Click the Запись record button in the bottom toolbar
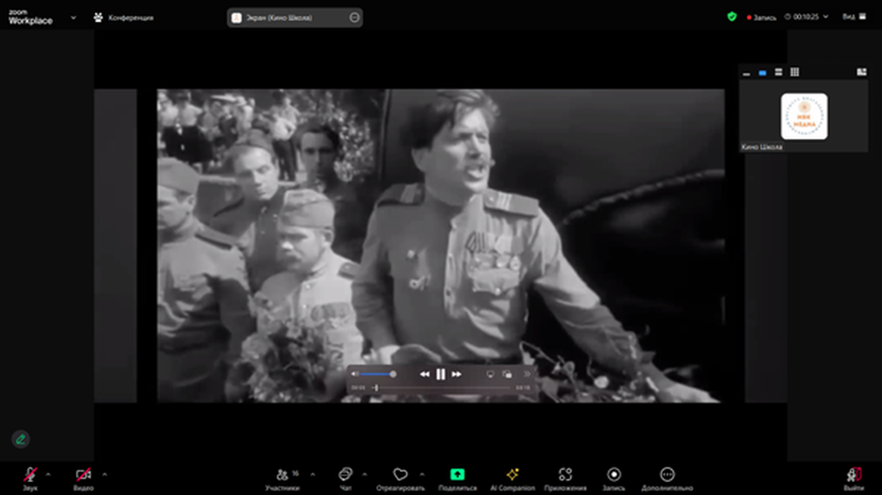This screenshot has width=882, height=495. click(613, 474)
